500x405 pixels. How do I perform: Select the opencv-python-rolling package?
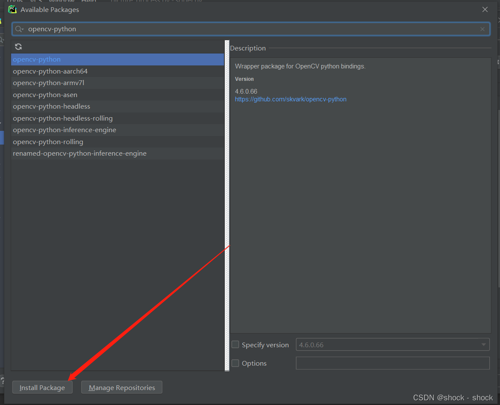point(48,142)
